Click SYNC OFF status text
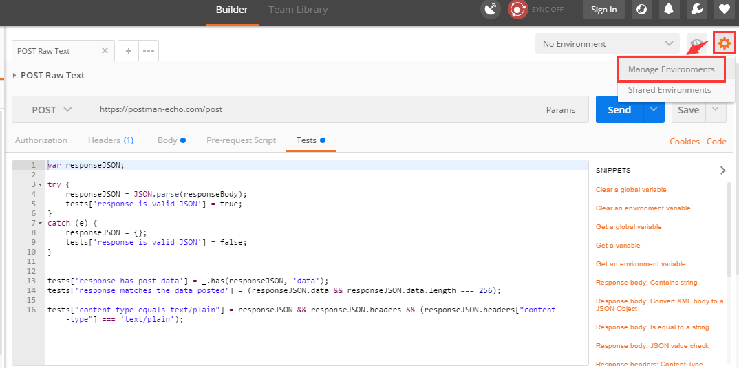 (548, 10)
